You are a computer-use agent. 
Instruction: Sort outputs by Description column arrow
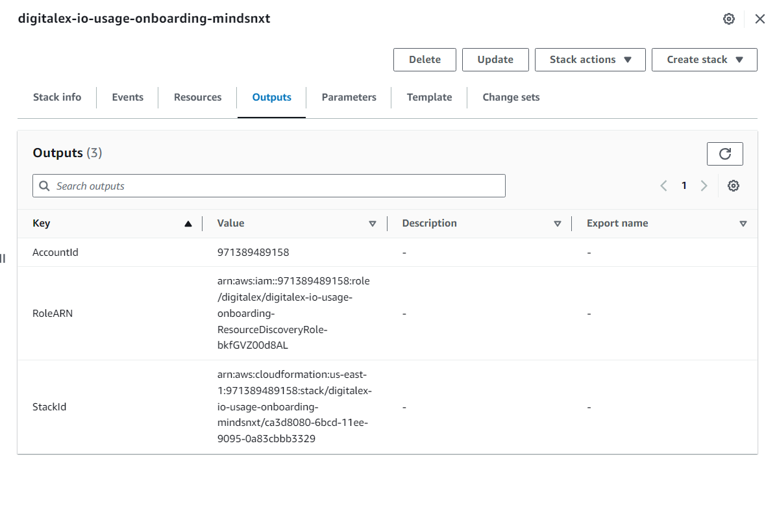point(557,223)
